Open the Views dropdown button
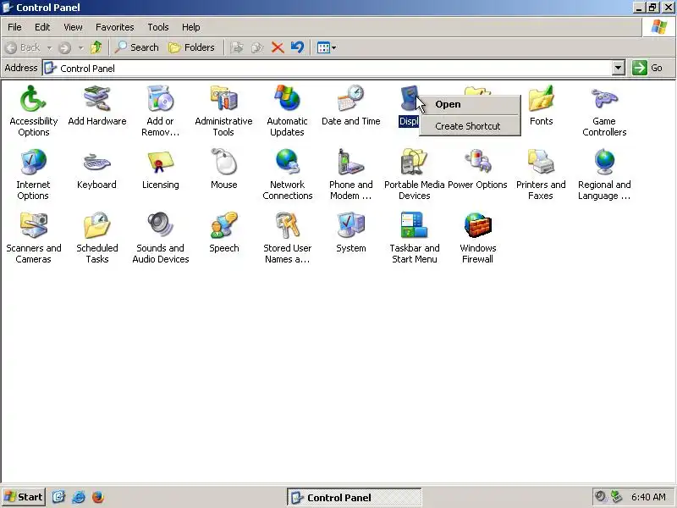The image size is (677, 508). (x=327, y=47)
